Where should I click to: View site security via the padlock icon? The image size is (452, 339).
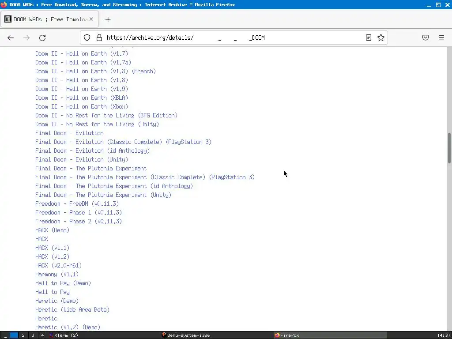coord(99,38)
